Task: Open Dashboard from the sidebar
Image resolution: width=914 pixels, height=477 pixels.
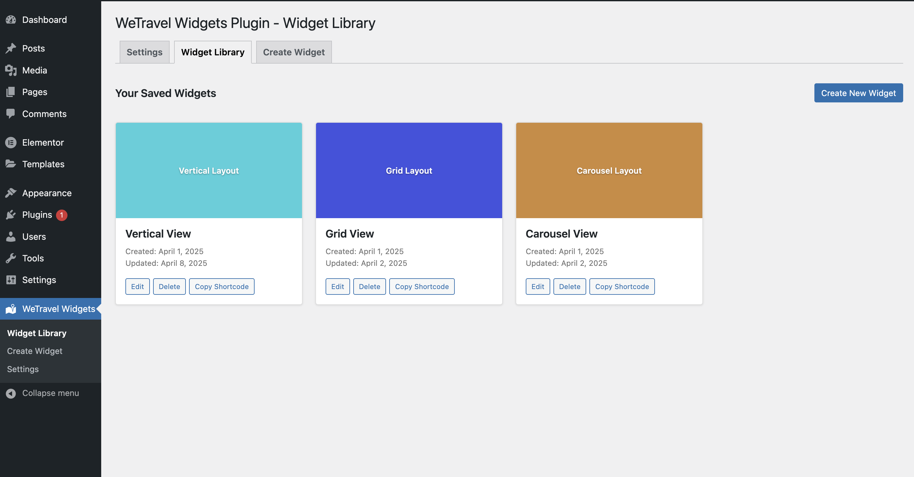Action: point(50,20)
